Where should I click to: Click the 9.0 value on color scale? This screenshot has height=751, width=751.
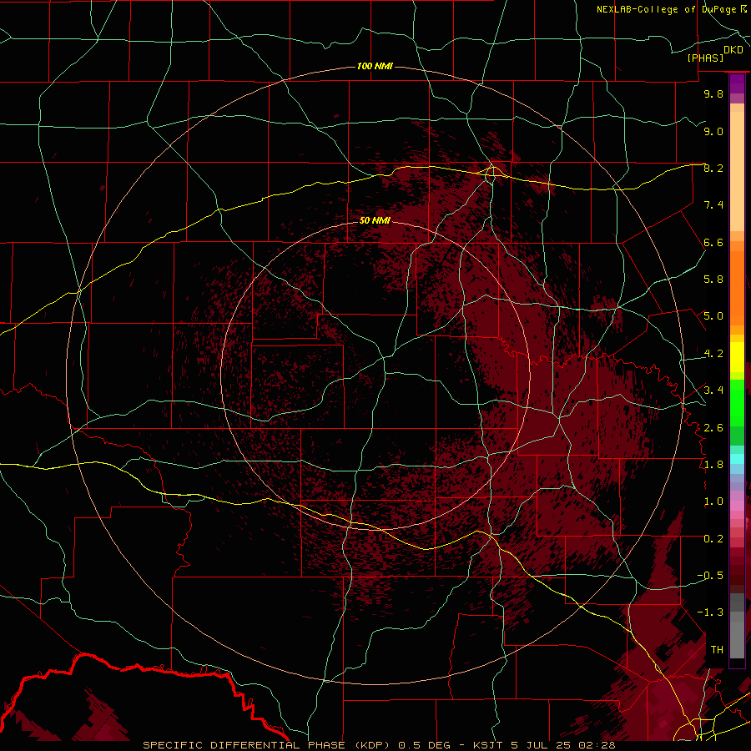click(x=713, y=131)
